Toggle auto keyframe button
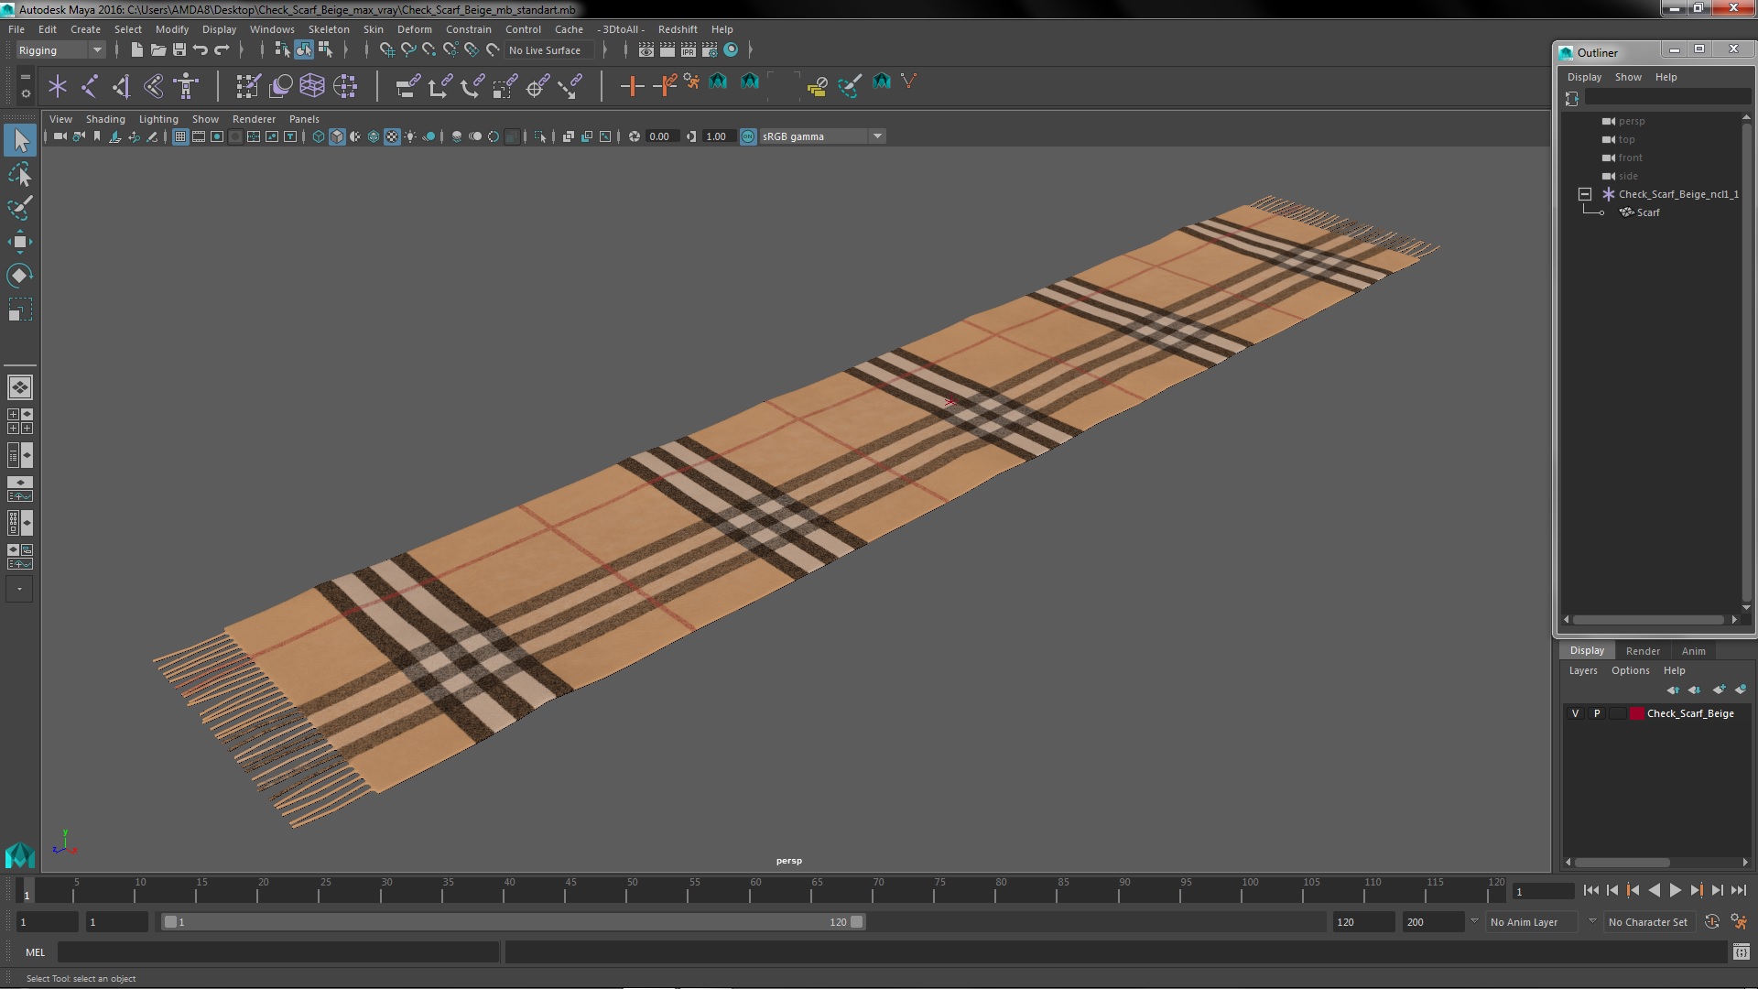 1712,922
